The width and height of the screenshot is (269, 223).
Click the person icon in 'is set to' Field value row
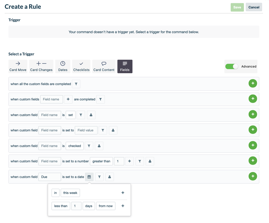tap(113, 130)
